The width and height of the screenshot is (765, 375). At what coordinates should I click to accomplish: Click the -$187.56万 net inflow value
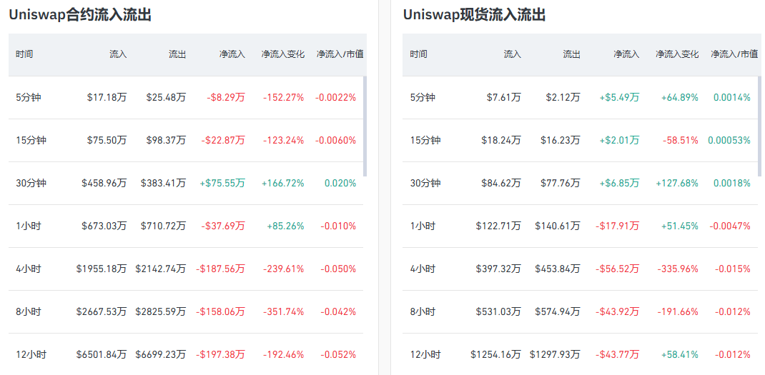click(220, 269)
